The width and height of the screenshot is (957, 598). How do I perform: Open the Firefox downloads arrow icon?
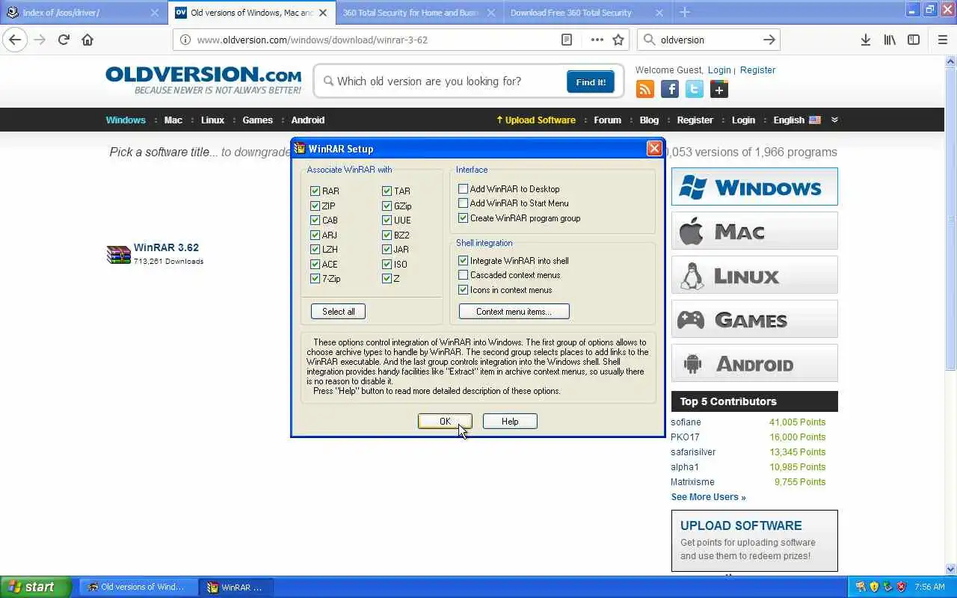(x=865, y=40)
